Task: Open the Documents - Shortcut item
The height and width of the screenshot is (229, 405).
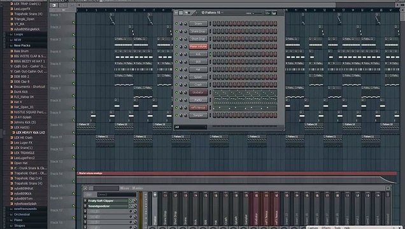Action: coord(29,87)
